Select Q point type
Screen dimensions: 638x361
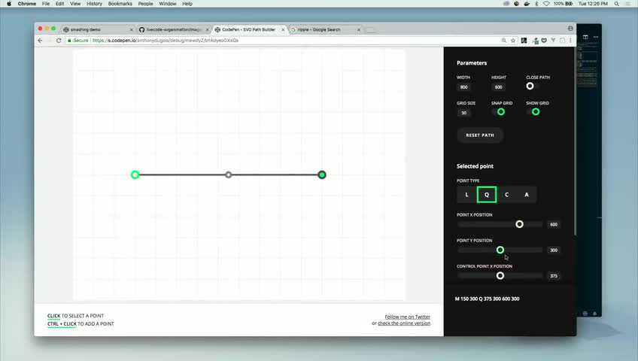pos(487,195)
